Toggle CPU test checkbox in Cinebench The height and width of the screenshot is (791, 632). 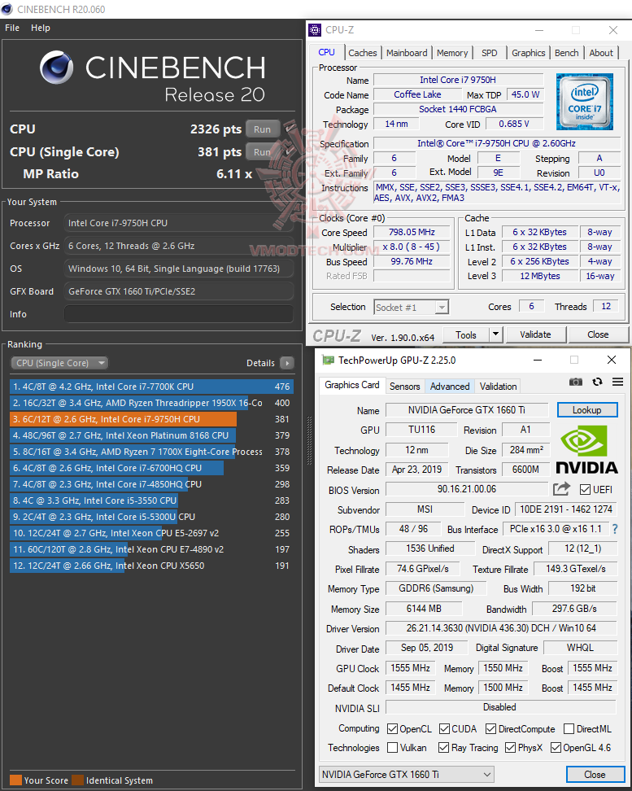tap(289, 129)
